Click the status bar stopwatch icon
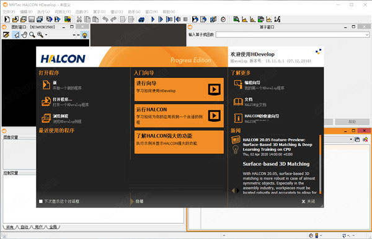The height and width of the screenshot is (239, 372). (311, 235)
